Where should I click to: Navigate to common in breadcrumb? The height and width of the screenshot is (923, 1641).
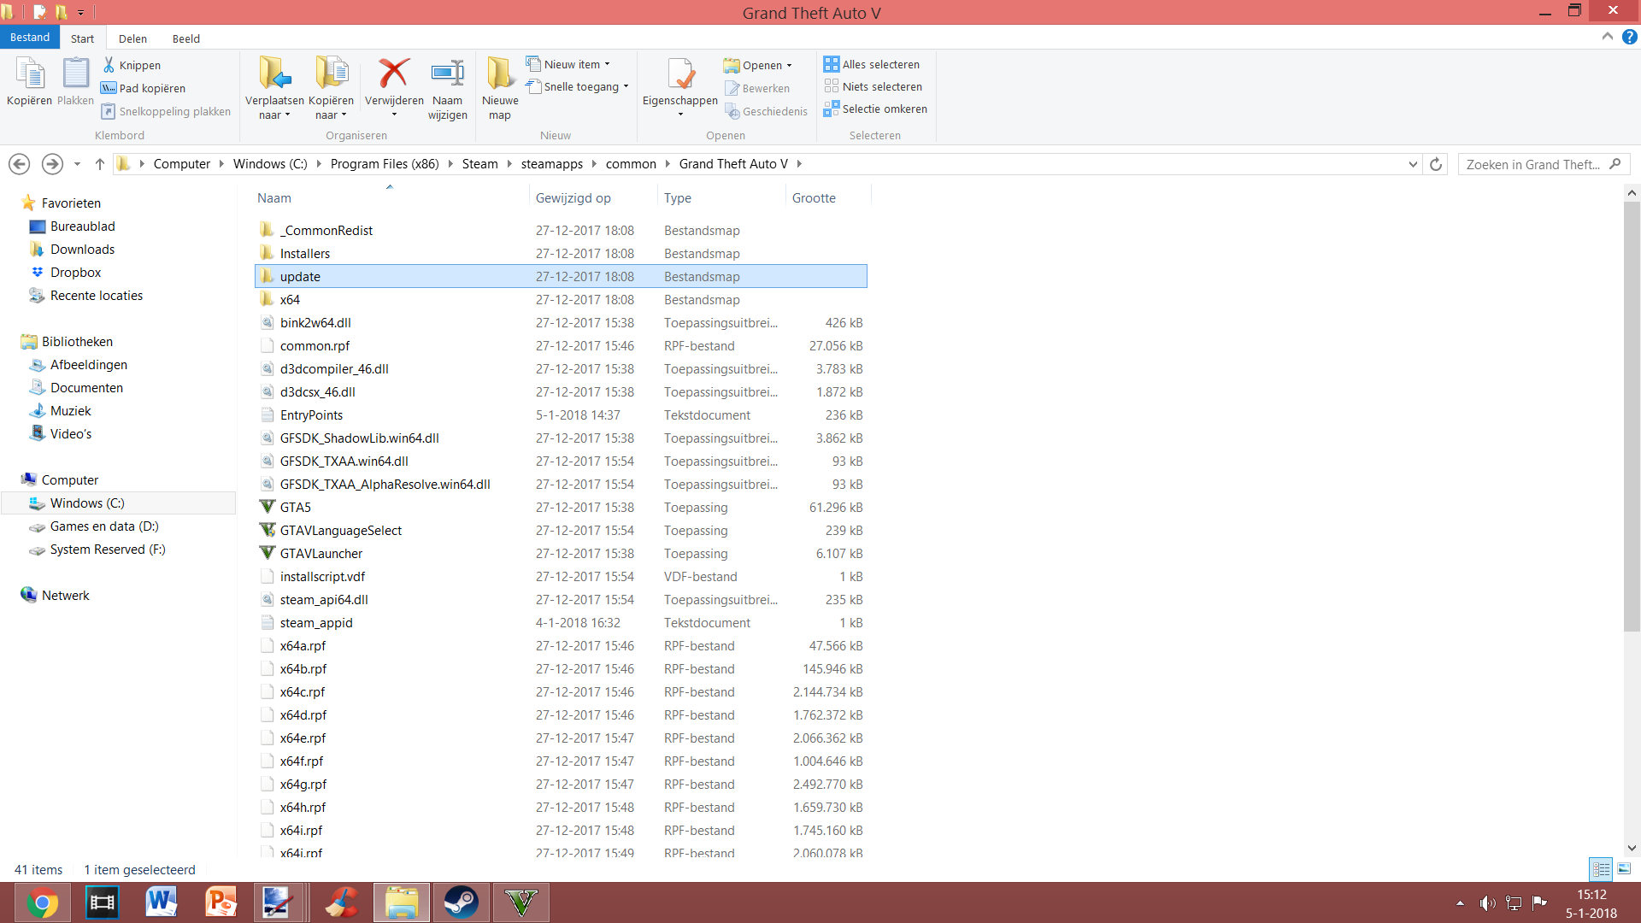(631, 164)
